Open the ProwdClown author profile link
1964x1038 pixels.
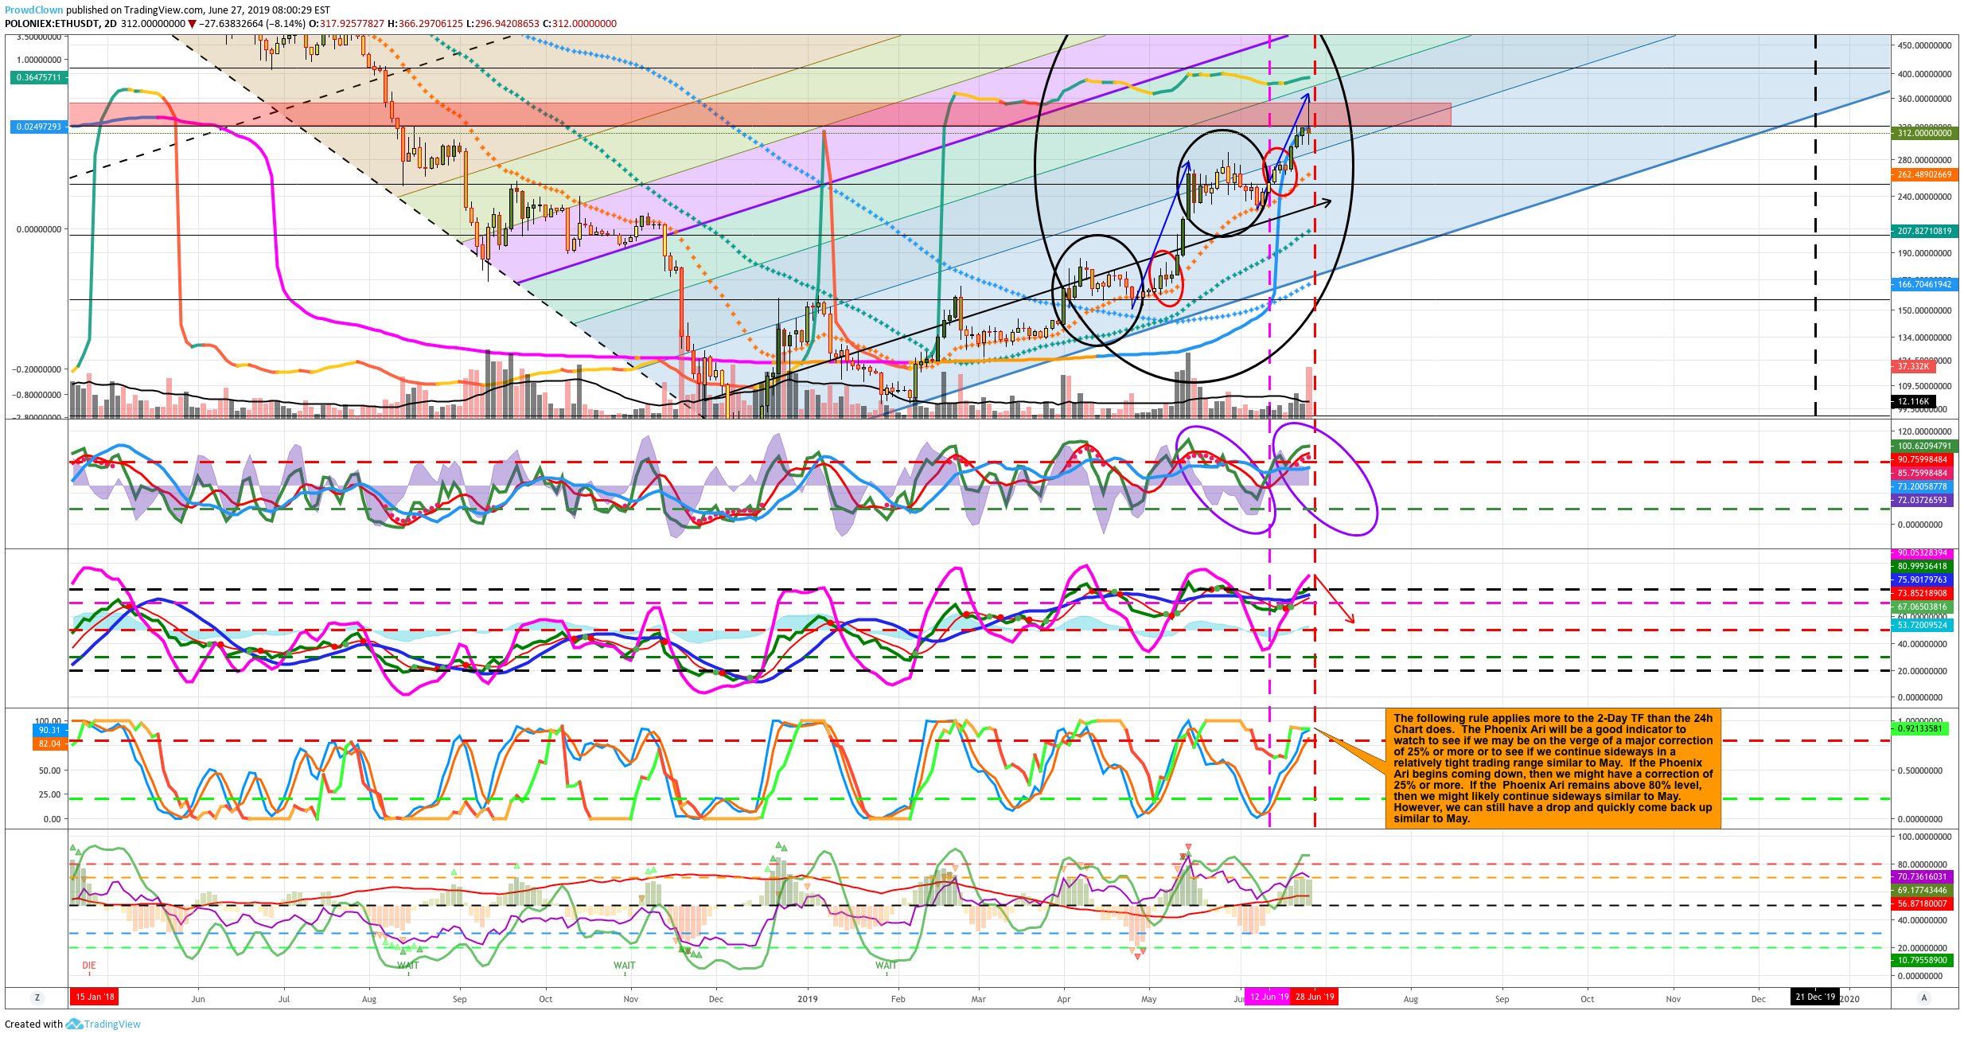point(34,10)
